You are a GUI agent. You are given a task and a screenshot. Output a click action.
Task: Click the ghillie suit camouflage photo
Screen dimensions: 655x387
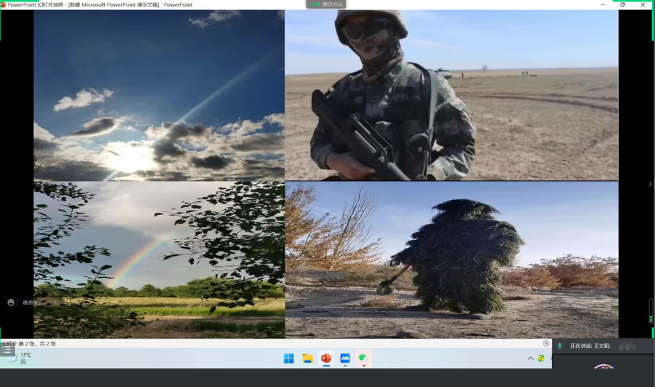tap(451, 259)
